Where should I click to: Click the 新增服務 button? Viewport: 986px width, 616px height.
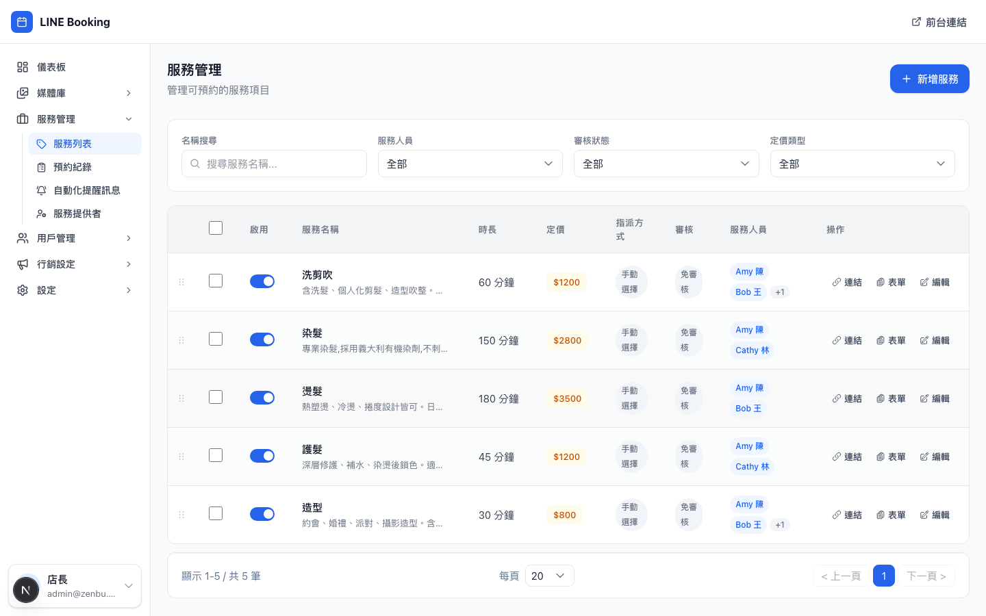click(929, 79)
